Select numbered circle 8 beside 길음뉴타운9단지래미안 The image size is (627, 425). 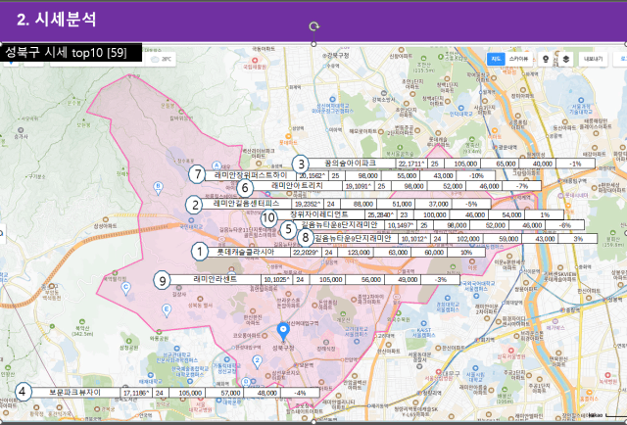point(306,238)
